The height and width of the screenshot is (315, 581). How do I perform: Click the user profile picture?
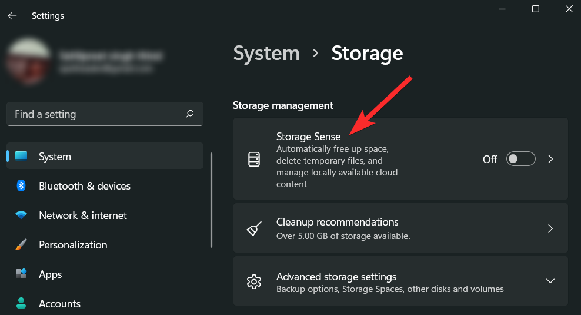pyautogui.click(x=28, y=61)
